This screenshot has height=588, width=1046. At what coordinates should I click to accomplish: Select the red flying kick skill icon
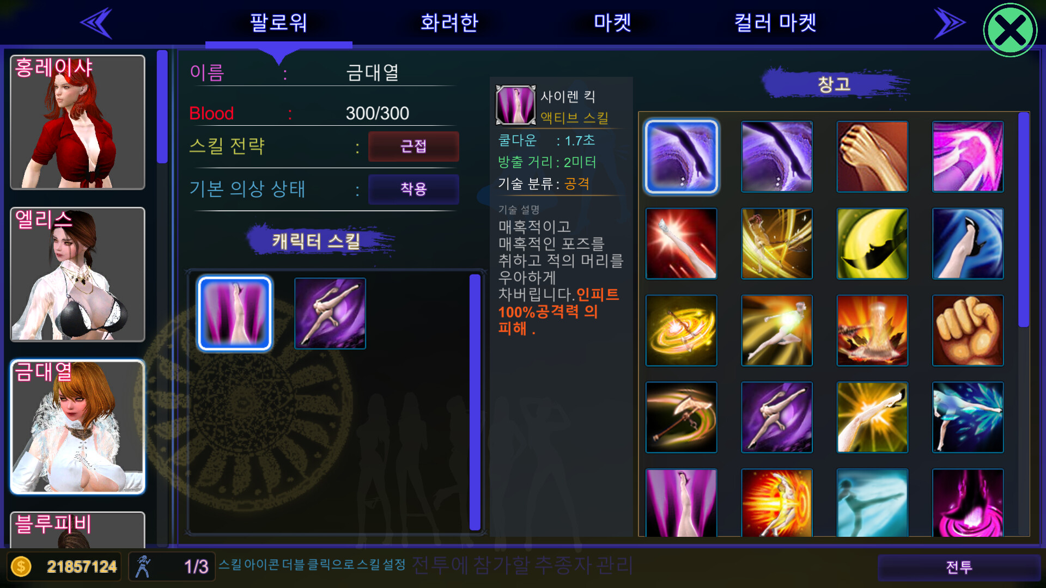pyautogui.click(x=682, y=243)
